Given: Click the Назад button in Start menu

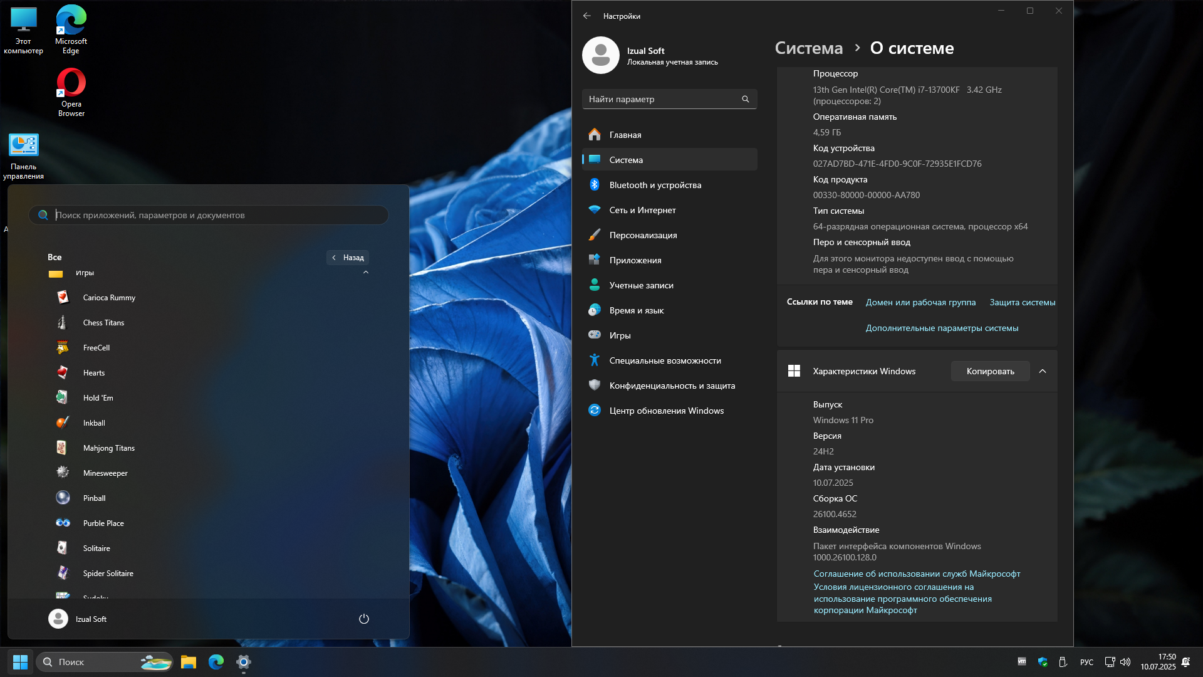Looking at the screenshot, I should point(348,258).
